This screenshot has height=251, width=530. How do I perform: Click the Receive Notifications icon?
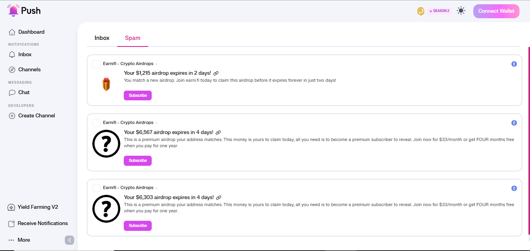pos(11,223)
